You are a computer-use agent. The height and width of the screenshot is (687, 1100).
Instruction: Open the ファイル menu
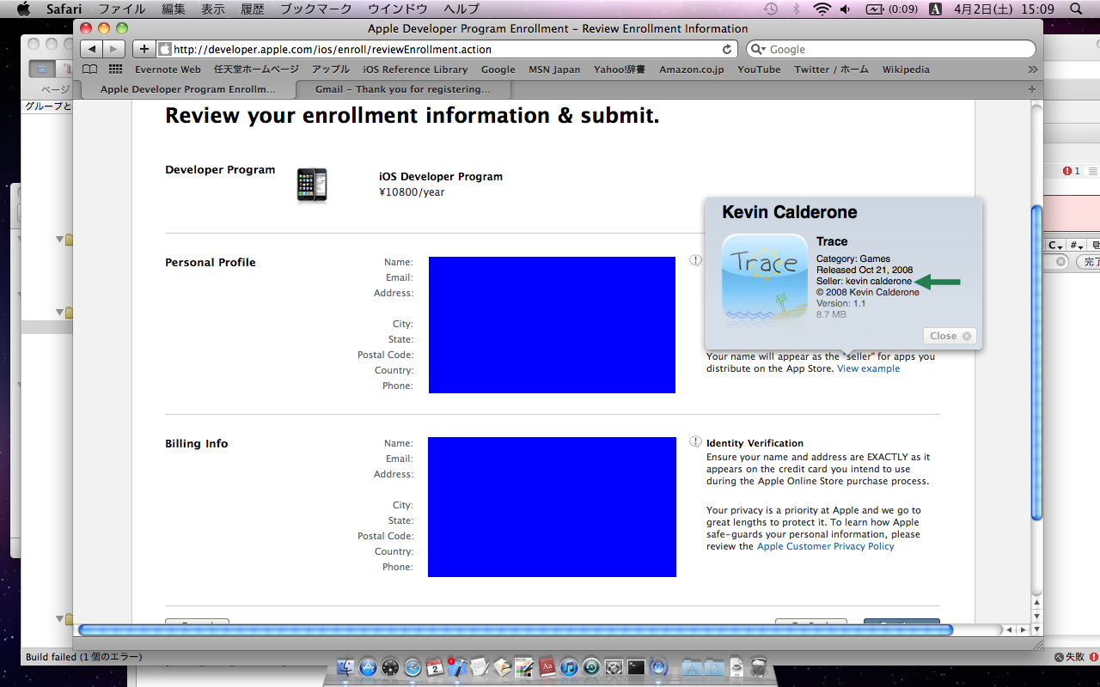point(121,9)
